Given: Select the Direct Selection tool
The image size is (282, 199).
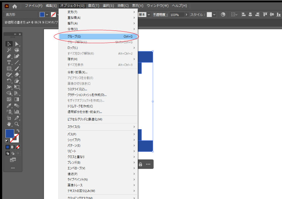Looking at the screenshot, I should (x=17, y=44).
